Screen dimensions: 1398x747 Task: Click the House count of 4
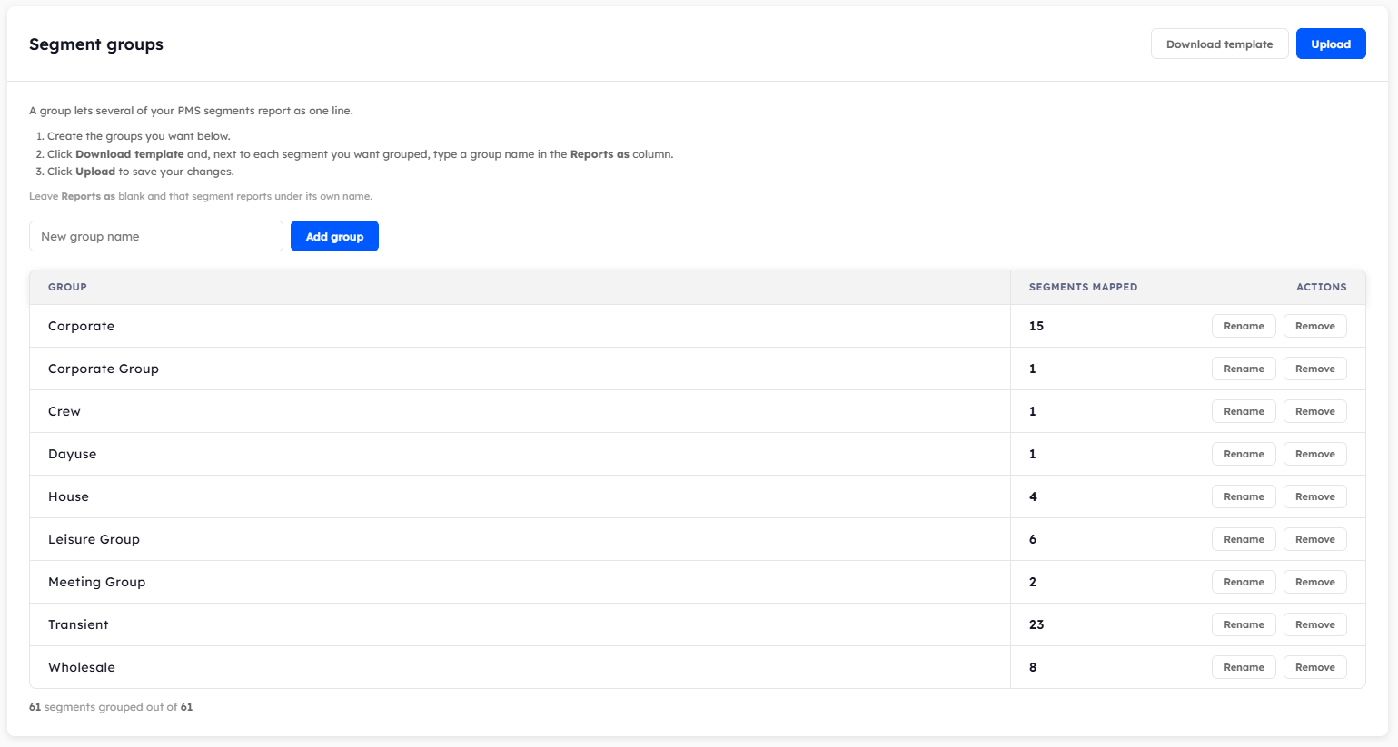click(1033, 496)
